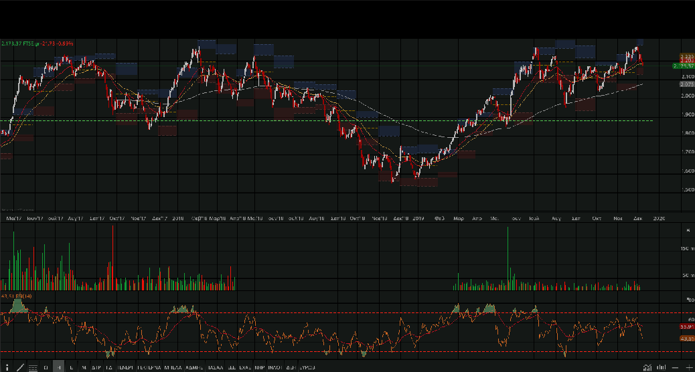Select the line drawing tool

(x=20, y=367)
